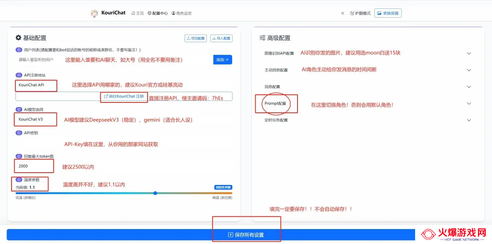The image size is (492, 244).
Task: Toggle the 护眼模式 switch
Action: (x=344, y=13)
